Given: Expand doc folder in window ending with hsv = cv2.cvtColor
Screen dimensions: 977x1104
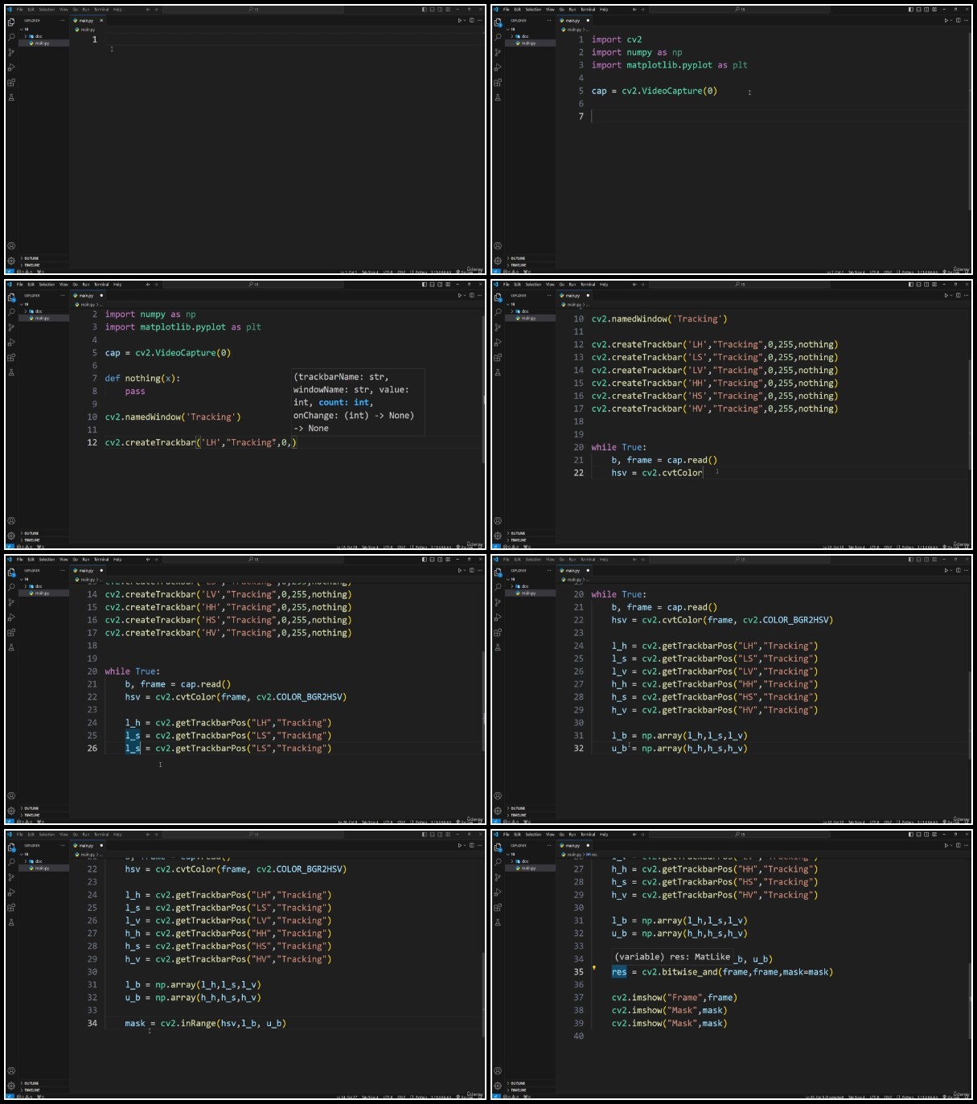Looking at the screenshot, I should (522, 311).
